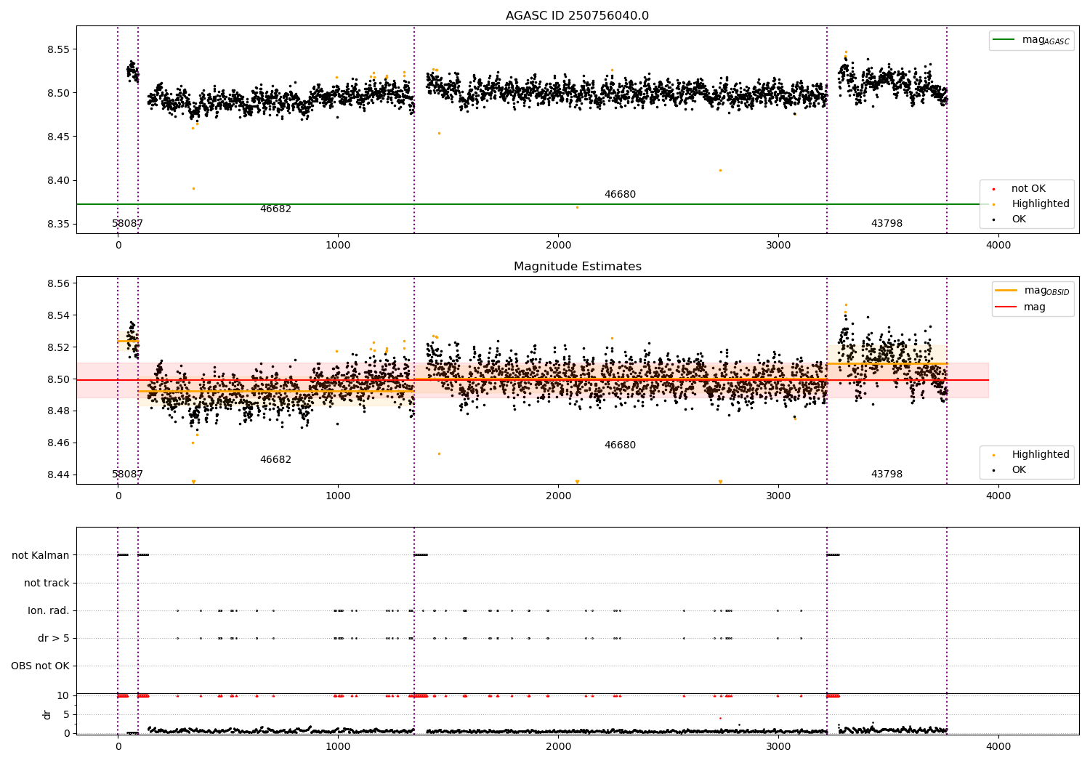Click the 46680 label in Magnitude Estimates plot

coord(620,445)
